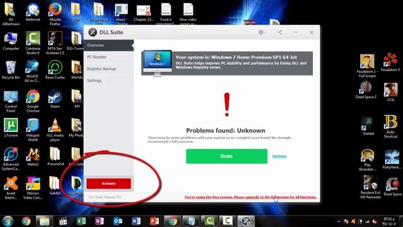Open the Windows Start menu
Screen dimensions: 403x227
(x=8, y=221)
